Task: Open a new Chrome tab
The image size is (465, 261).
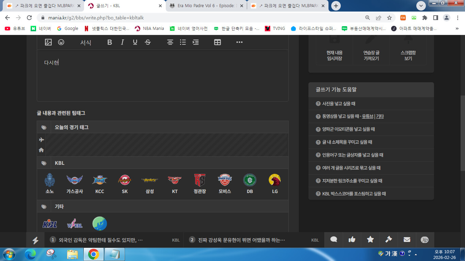Action: pyautogui.click(x=336, y=6)
